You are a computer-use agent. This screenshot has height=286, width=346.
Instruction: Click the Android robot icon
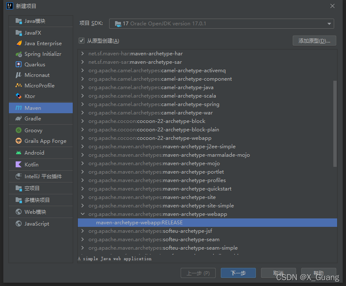coord(19,153)
